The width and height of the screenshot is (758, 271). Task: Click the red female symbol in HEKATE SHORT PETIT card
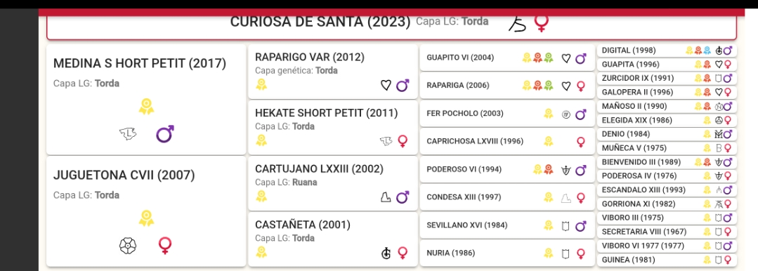pyautogui.click(x=403, y=141)
